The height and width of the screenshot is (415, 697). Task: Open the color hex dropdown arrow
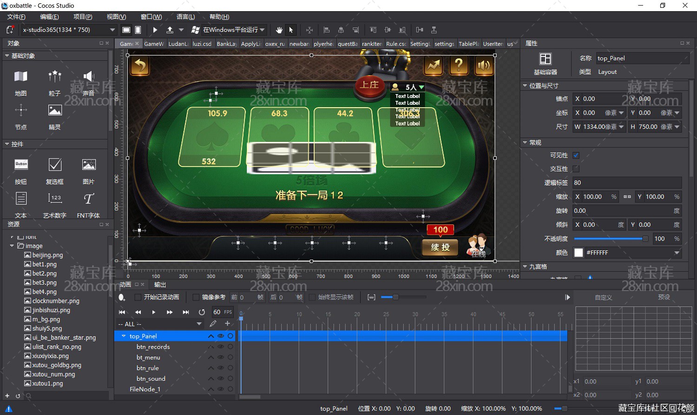point(677,253)
